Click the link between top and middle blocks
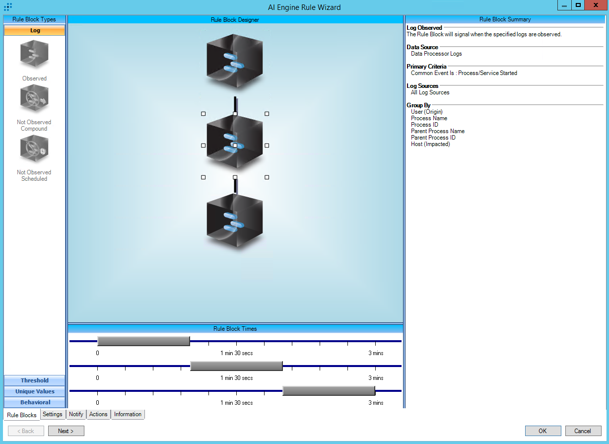 [x=235, y=103]
